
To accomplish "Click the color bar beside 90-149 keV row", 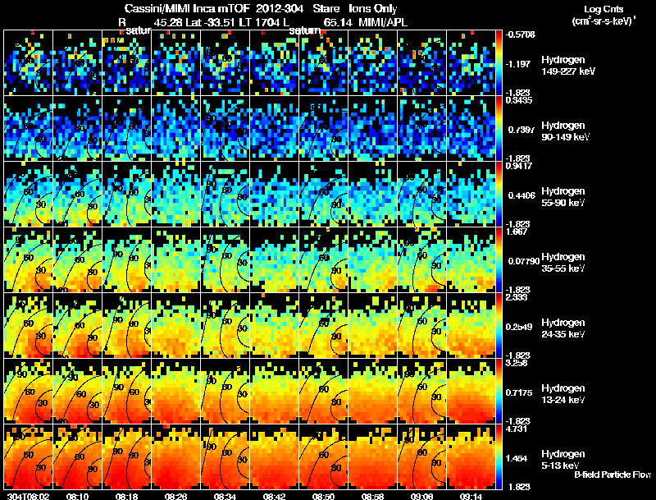I will pyautogui.click(x=499, y=129).
